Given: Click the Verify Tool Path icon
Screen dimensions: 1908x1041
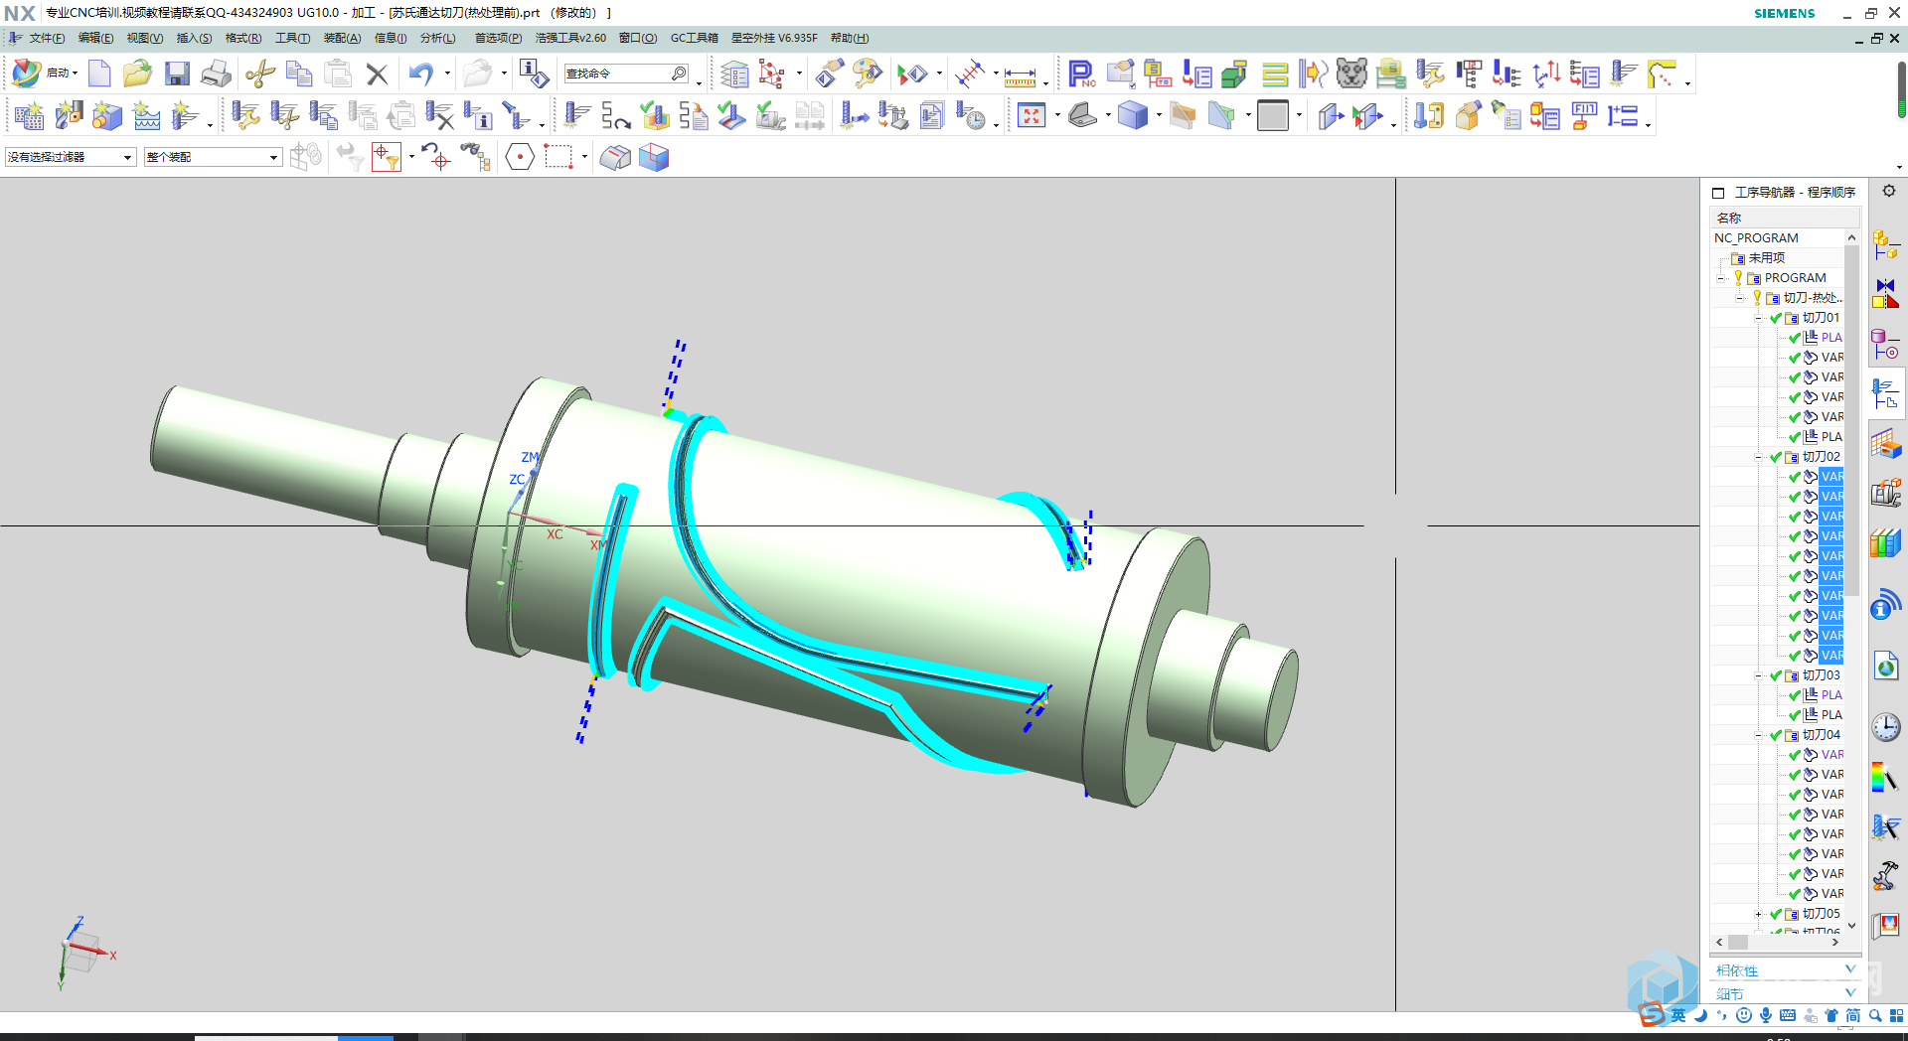Looking at the screenshot, I should 655,116.
